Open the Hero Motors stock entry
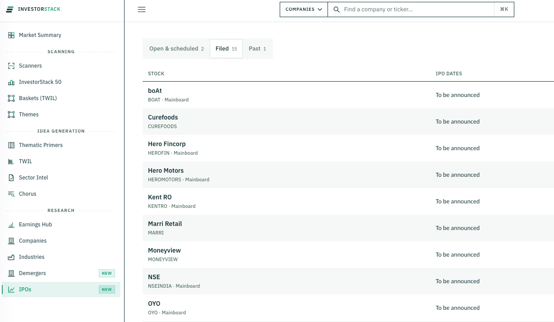Image resolution: width=554 pixels, height=322 pixels. tap(166, 170)
